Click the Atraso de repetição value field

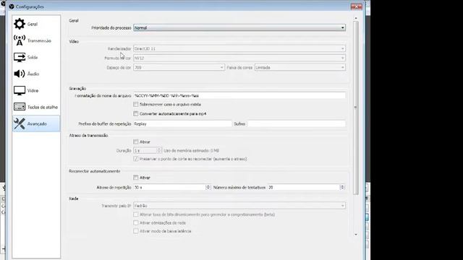click(169, 187)
